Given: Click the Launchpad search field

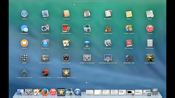Looking at the screenshot, I should 87,5.
